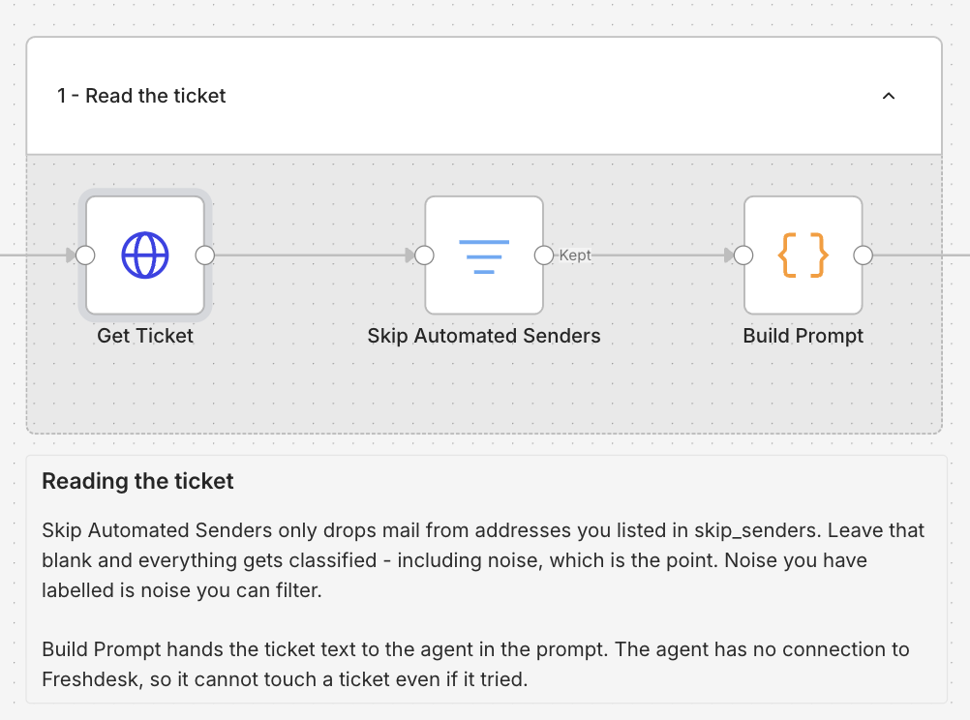Click the Kept connection label
This screenshot has width=970, height=720.
575,255
